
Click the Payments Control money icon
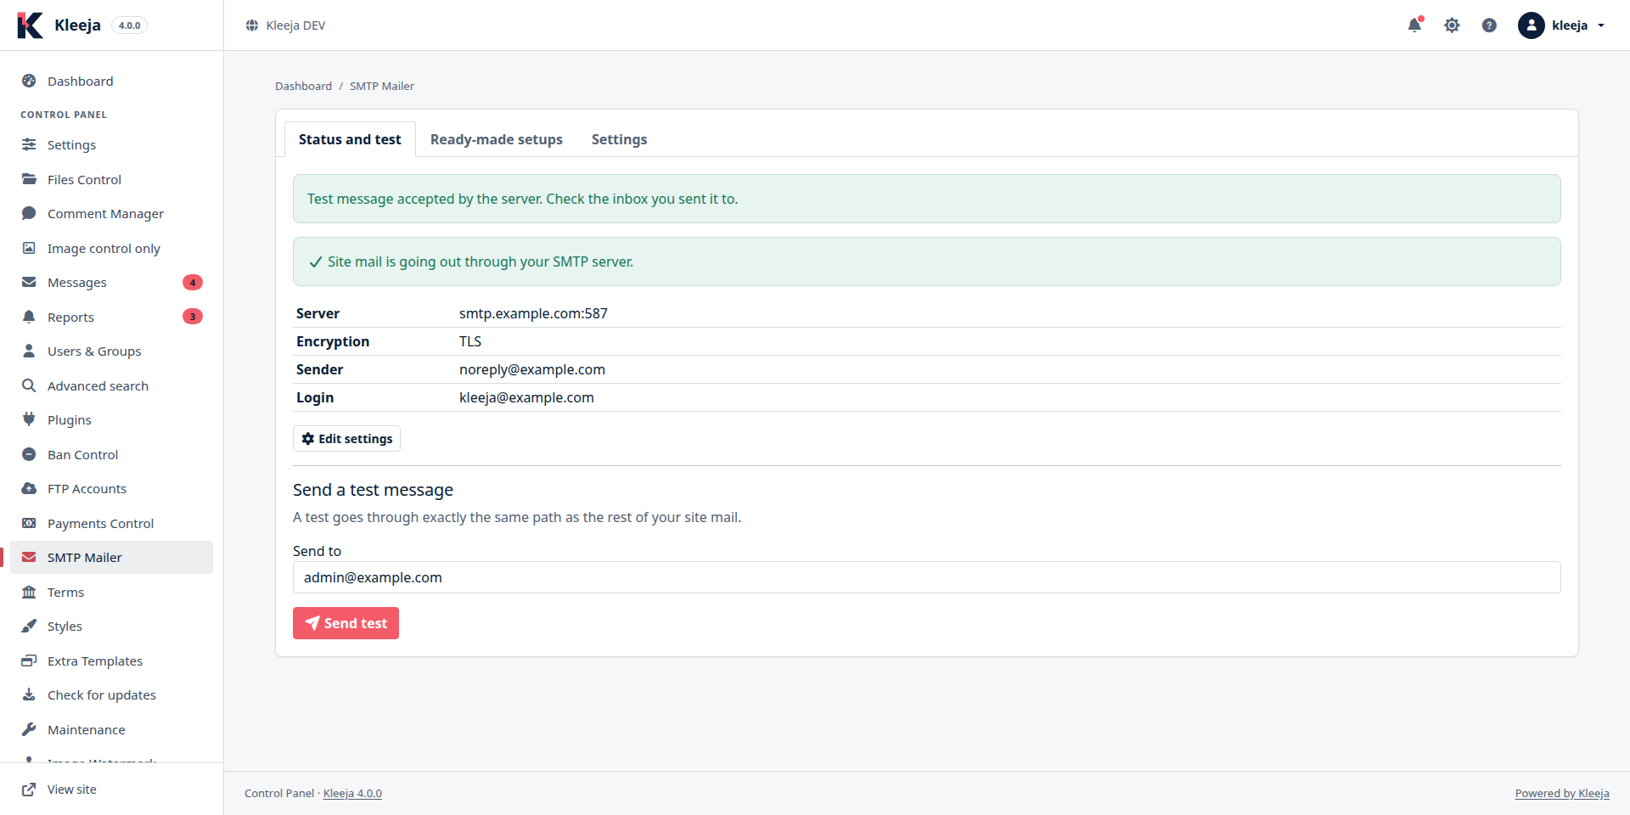coord(29,523)
